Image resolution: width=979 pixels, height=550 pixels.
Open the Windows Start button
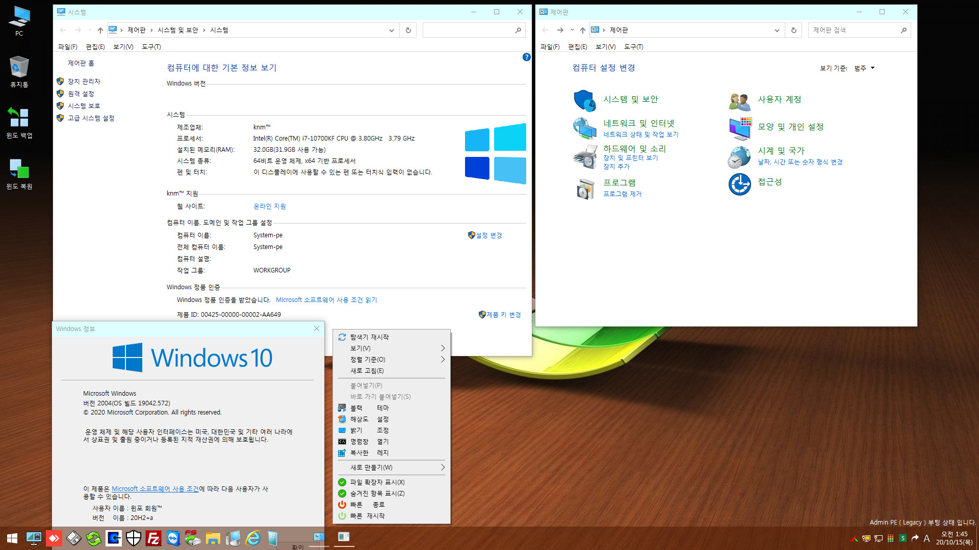tap(12, 538)
